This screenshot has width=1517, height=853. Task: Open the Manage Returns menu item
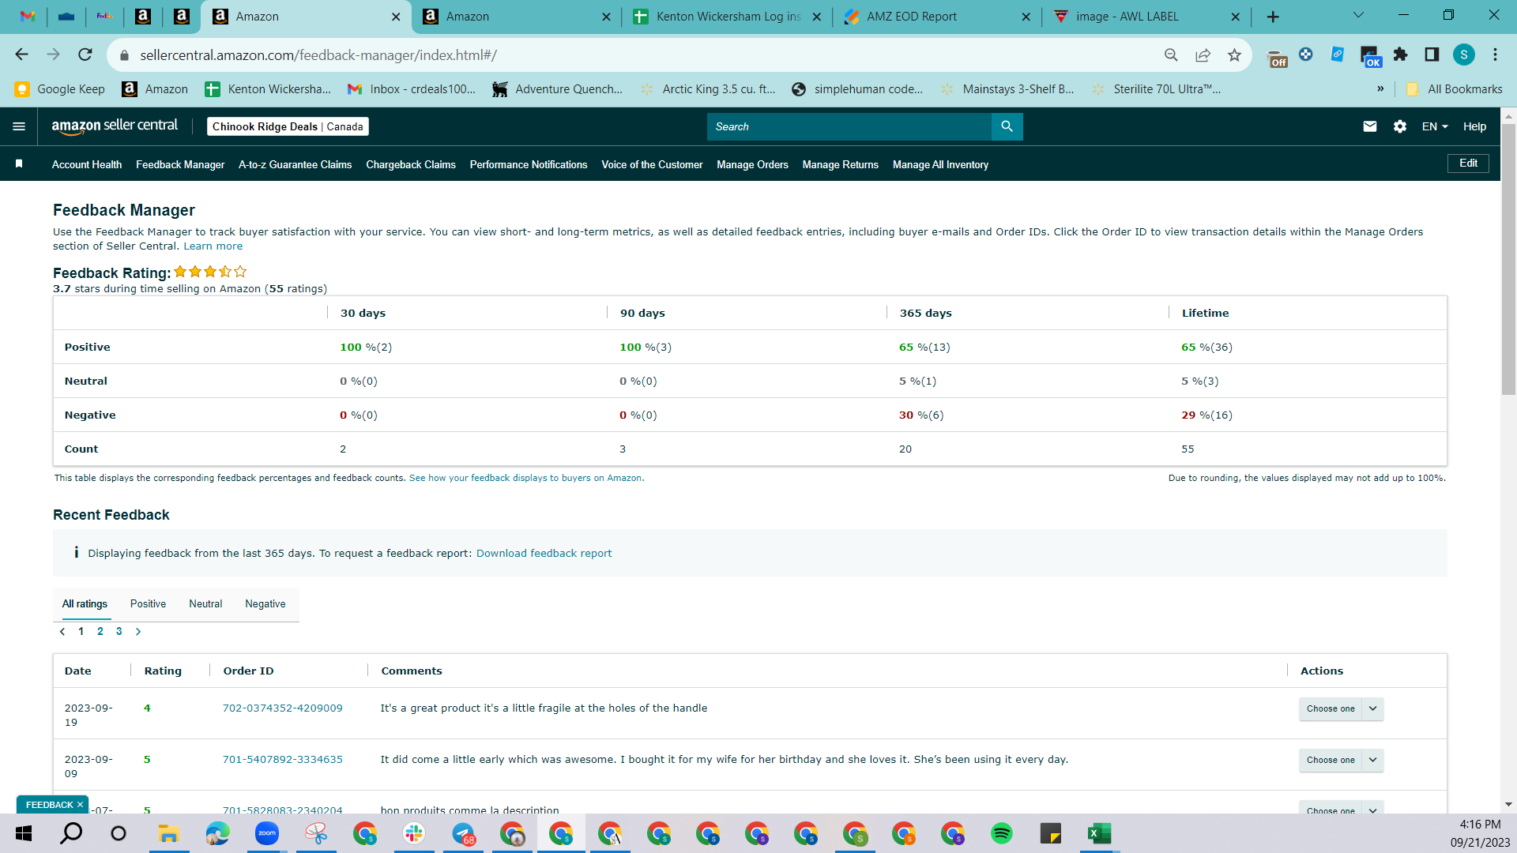(x=840, y=164)
